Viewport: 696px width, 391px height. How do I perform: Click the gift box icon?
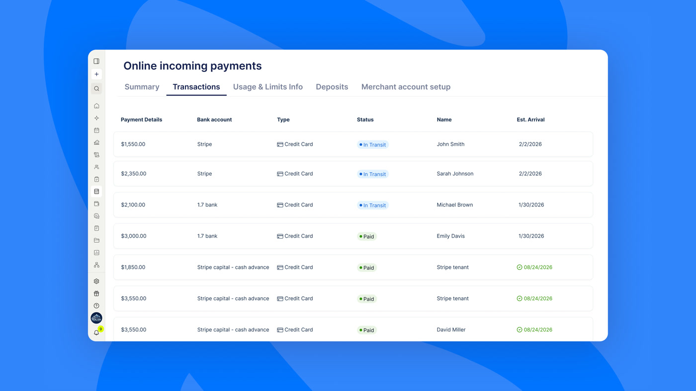[x=96, y=293]
